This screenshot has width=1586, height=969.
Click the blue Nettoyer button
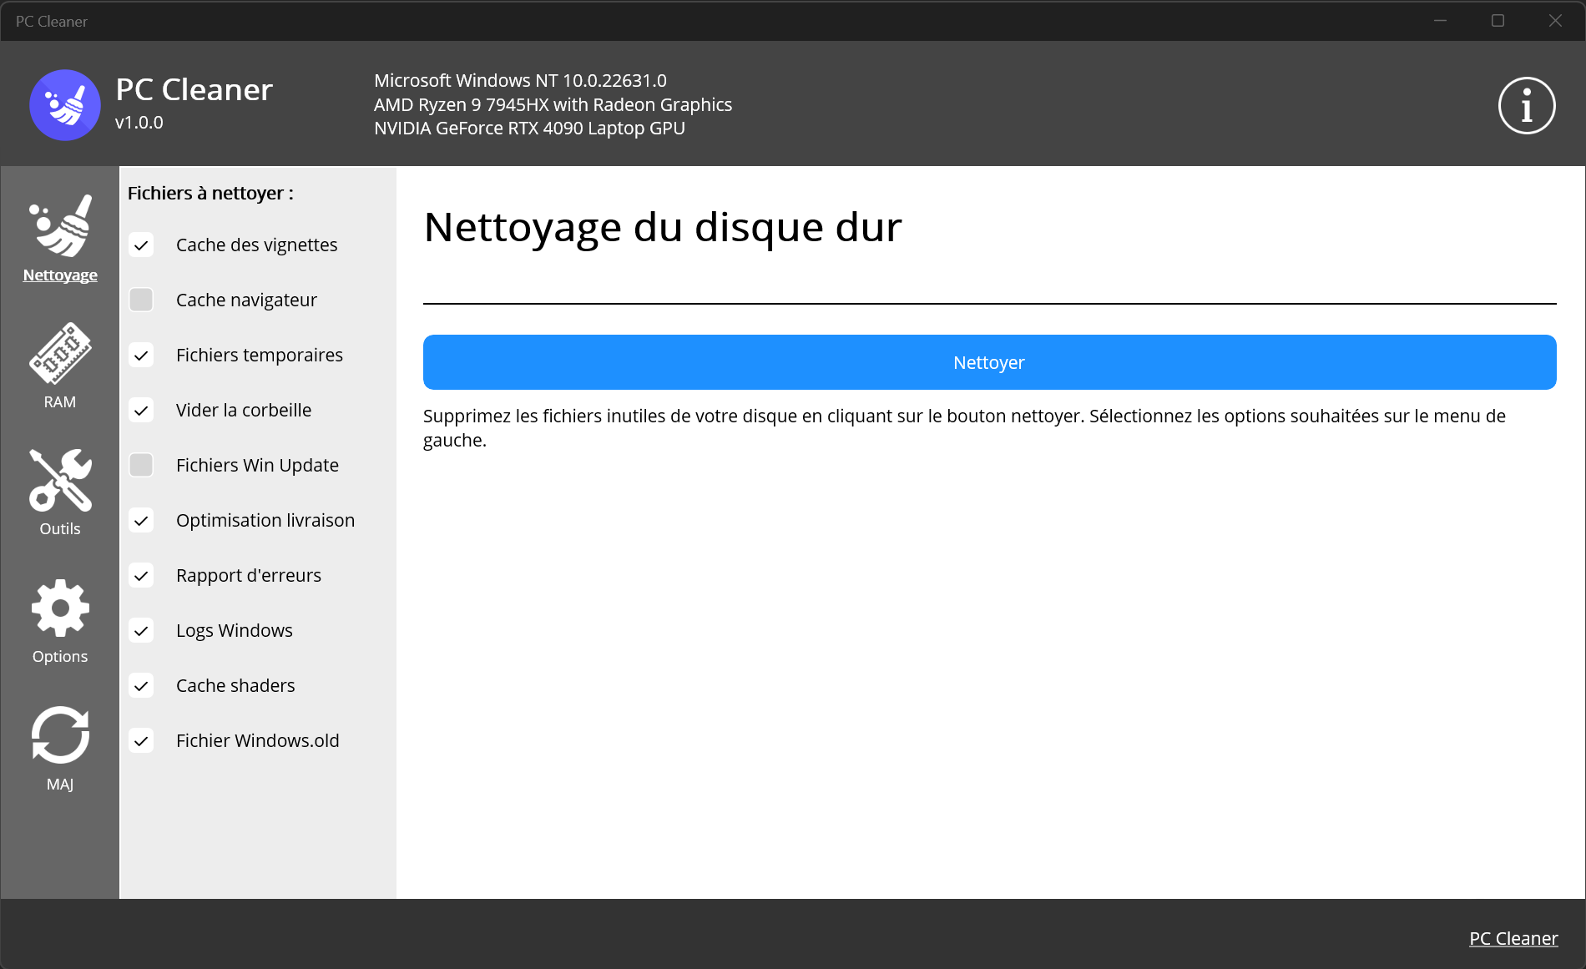989,362
